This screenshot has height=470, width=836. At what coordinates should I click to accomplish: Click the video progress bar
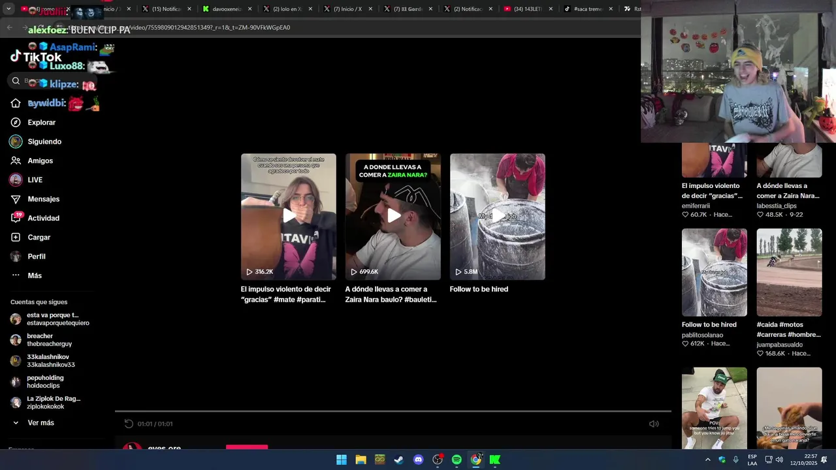coord(393,411)
